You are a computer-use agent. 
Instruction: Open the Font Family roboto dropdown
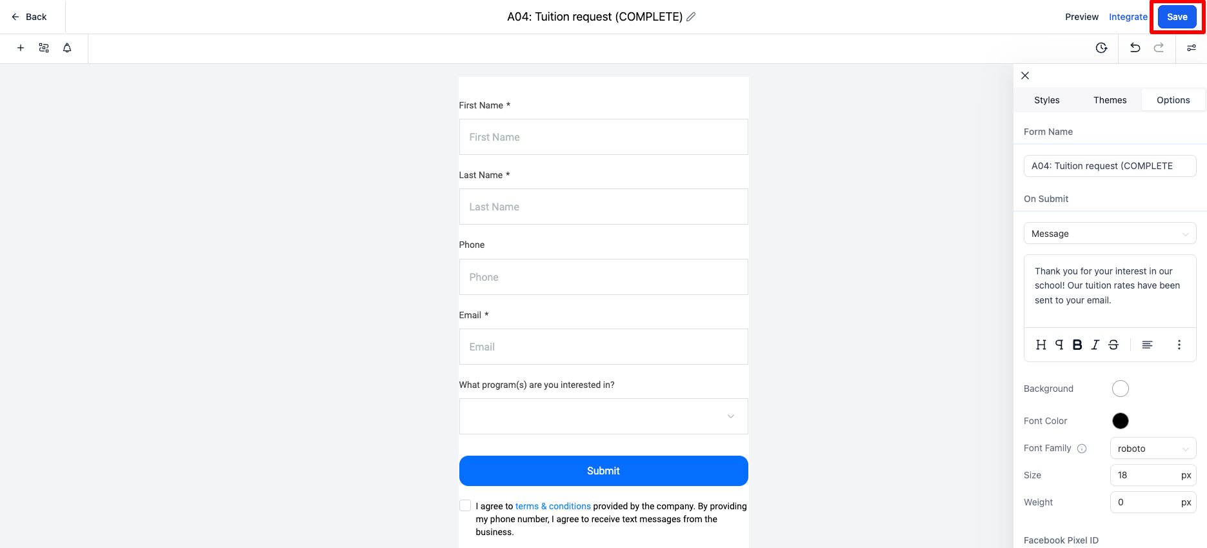(x=1153, y=448)
